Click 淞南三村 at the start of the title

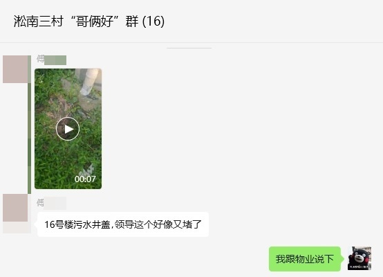pos(39,21)
